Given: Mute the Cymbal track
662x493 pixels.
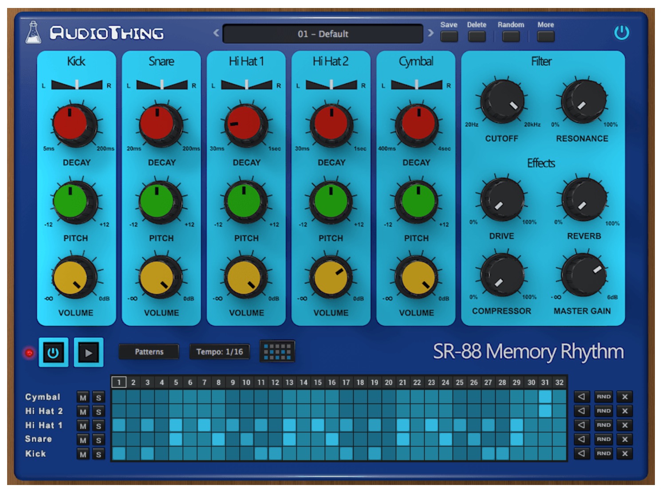Looking at the screenshot, I should [83, 398].
